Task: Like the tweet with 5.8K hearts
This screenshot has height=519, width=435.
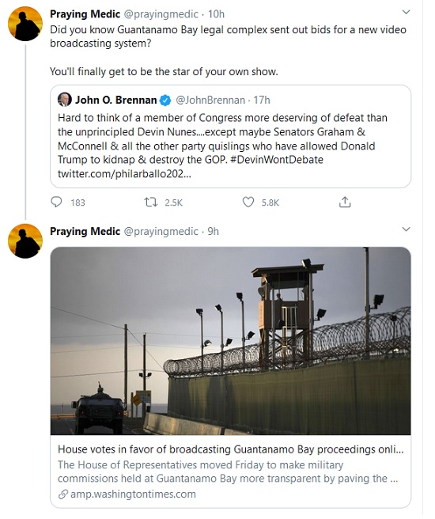Action: click(248, 202)
